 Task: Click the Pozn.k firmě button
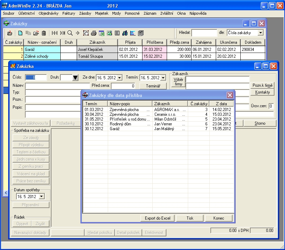(x=262, y=85)
